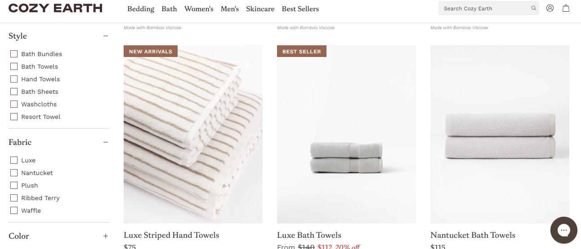Select the Nantucket fabric checkbox
581x249 pixels.
tap(14, 173)
